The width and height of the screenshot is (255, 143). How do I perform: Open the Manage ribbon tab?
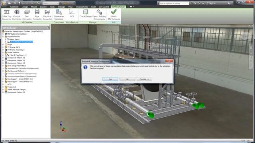(61, 7)
